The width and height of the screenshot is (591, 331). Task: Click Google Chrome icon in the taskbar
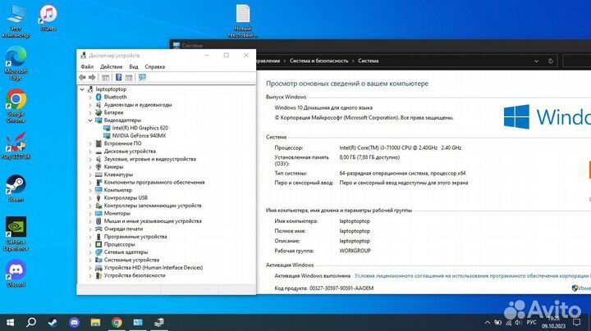117,322
